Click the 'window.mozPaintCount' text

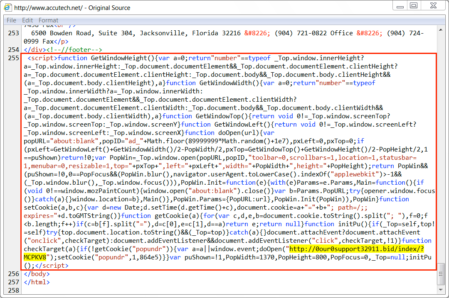pos(100,191)
